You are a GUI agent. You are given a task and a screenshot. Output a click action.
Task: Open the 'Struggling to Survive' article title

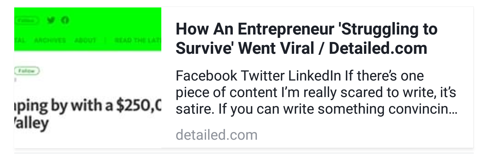[x=306, y=30]
